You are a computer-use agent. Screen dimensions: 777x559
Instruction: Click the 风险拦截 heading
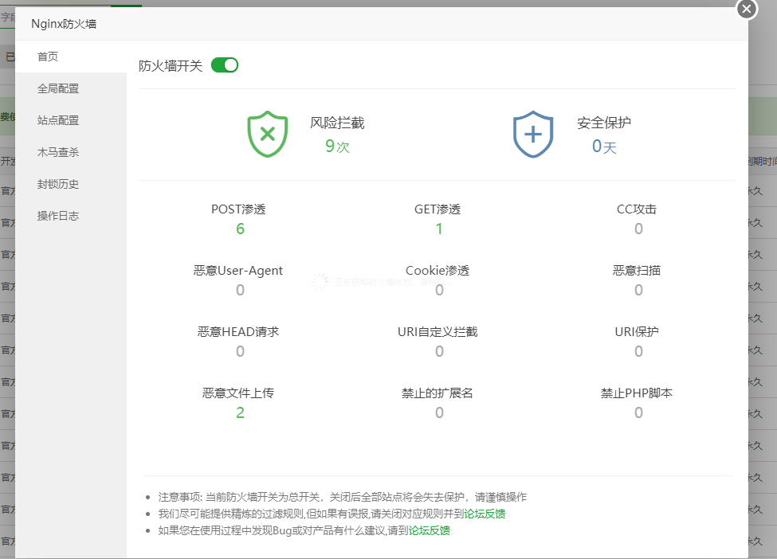(x=337, y=123)
